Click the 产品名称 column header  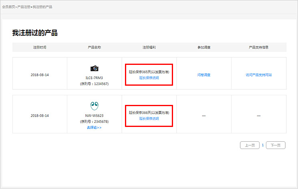[94, 47]
